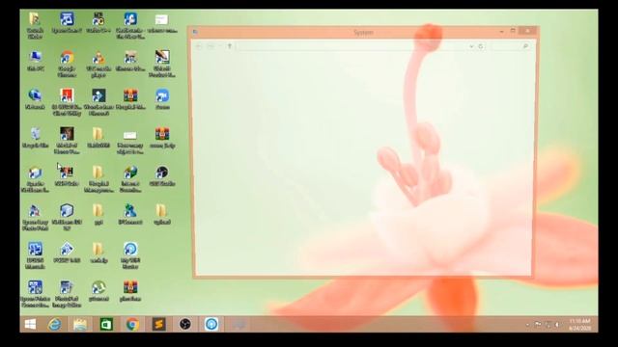
Task: Open the Start button on the taskbar
Action: coord(30,324)
